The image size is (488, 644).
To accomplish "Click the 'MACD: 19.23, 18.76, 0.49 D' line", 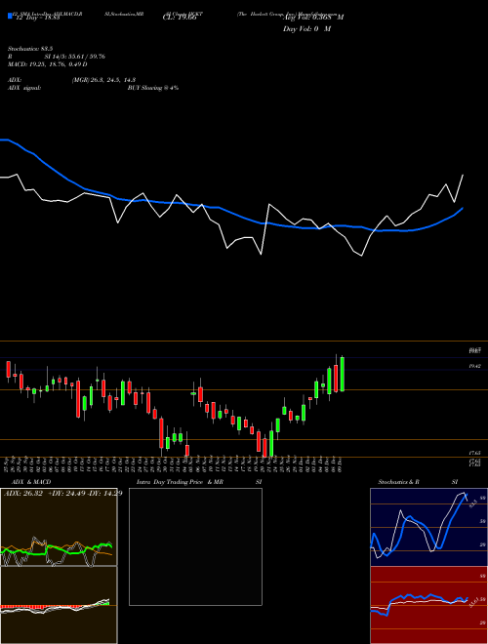I will (47, 64).
